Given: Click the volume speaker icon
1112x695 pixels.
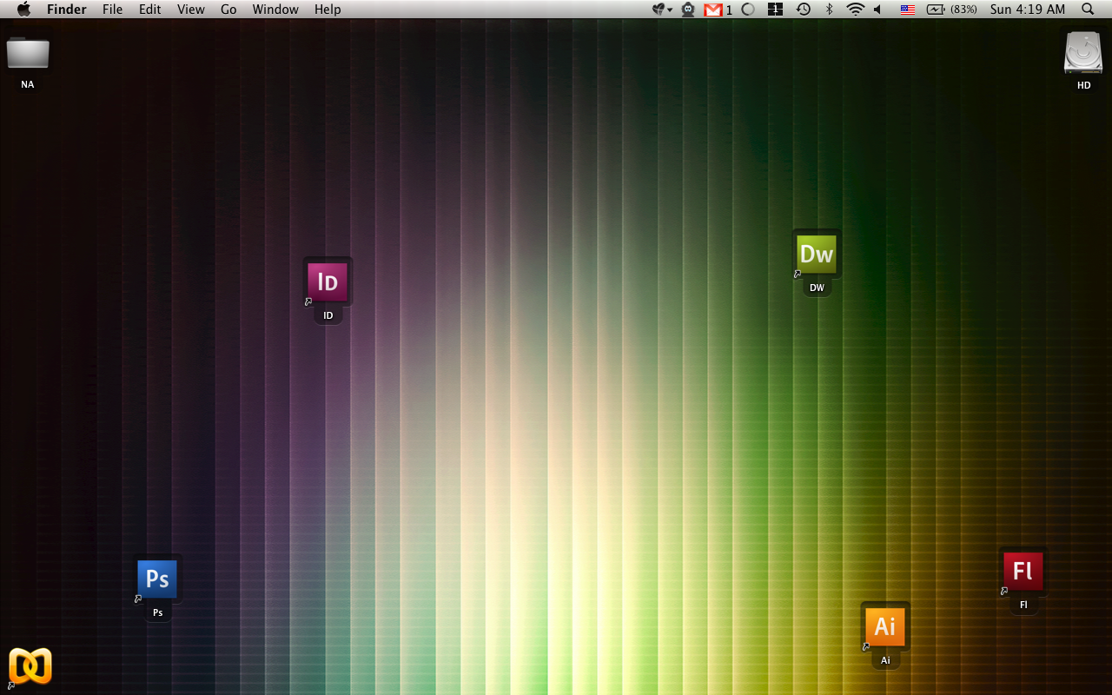Looking at the screenshot, I should (x=878, y=9).
